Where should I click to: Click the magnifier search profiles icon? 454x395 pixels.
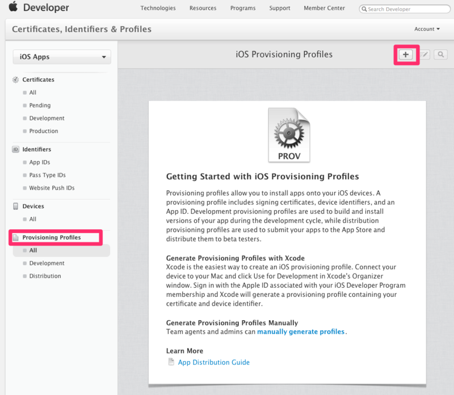click(x=441, y=54)
